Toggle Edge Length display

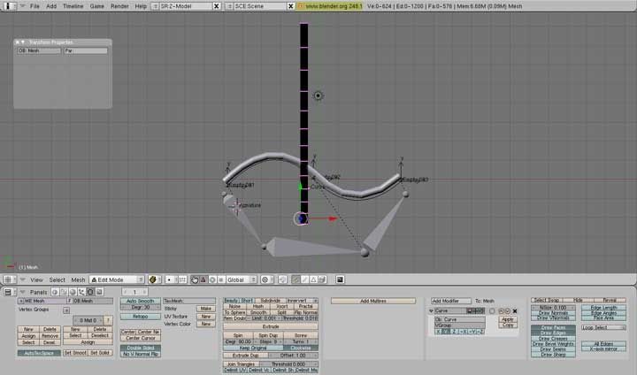(x=604, y=308)
